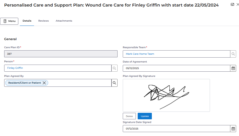Screen dimensions: 239x136
Task: Switch to the Reviews tab
Action: click(43, 21)
